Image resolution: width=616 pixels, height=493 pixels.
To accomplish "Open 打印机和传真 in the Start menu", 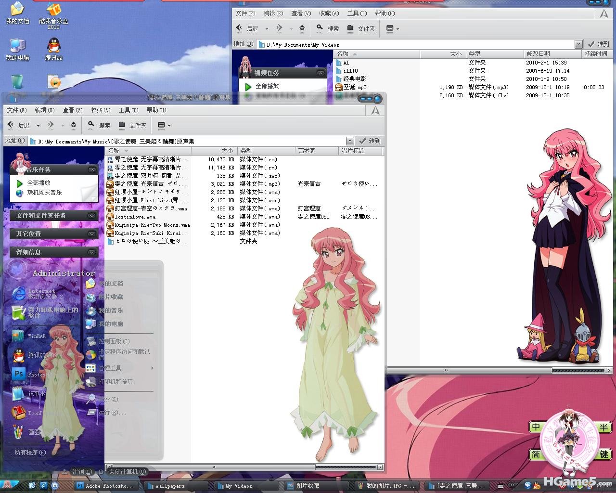I will tap(110, 382).
